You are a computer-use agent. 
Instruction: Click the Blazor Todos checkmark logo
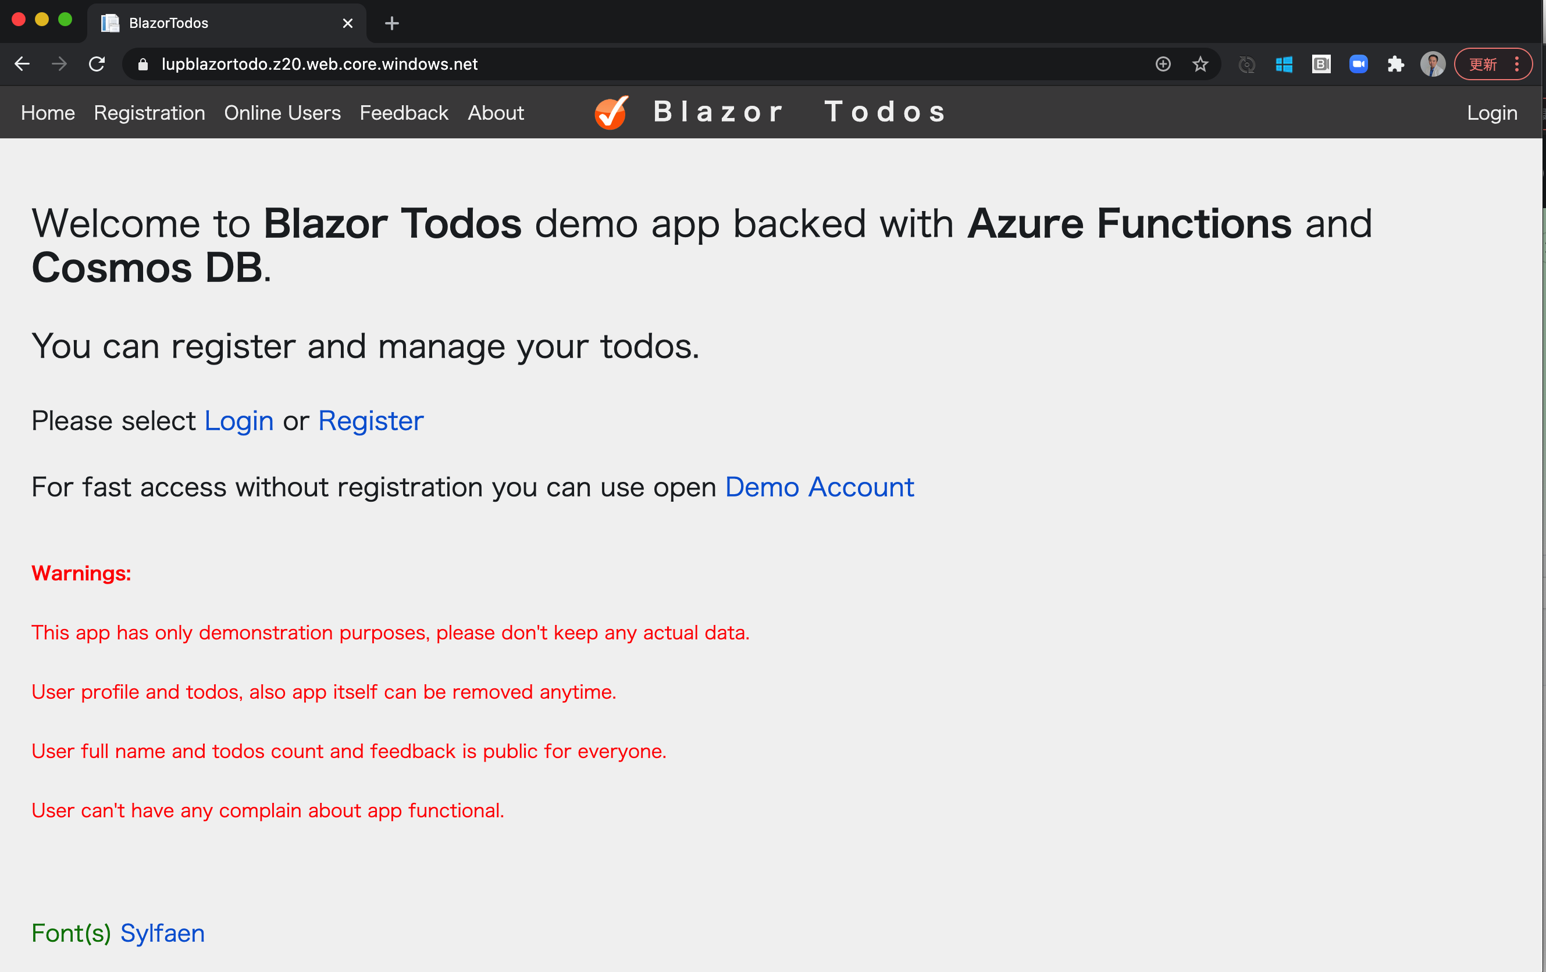tap(611, 113)
